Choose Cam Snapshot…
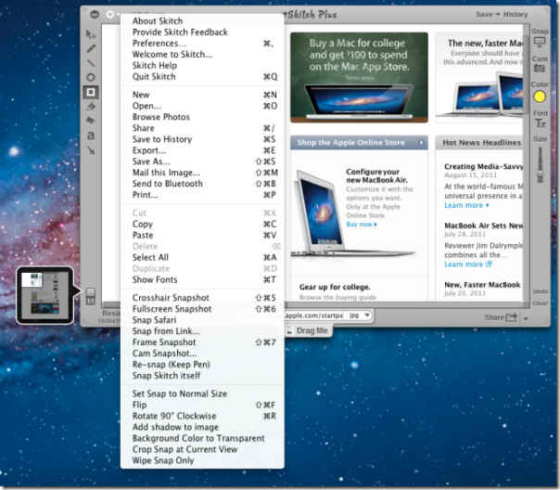Viewport: 560px width, 490px height. [202, 353]
